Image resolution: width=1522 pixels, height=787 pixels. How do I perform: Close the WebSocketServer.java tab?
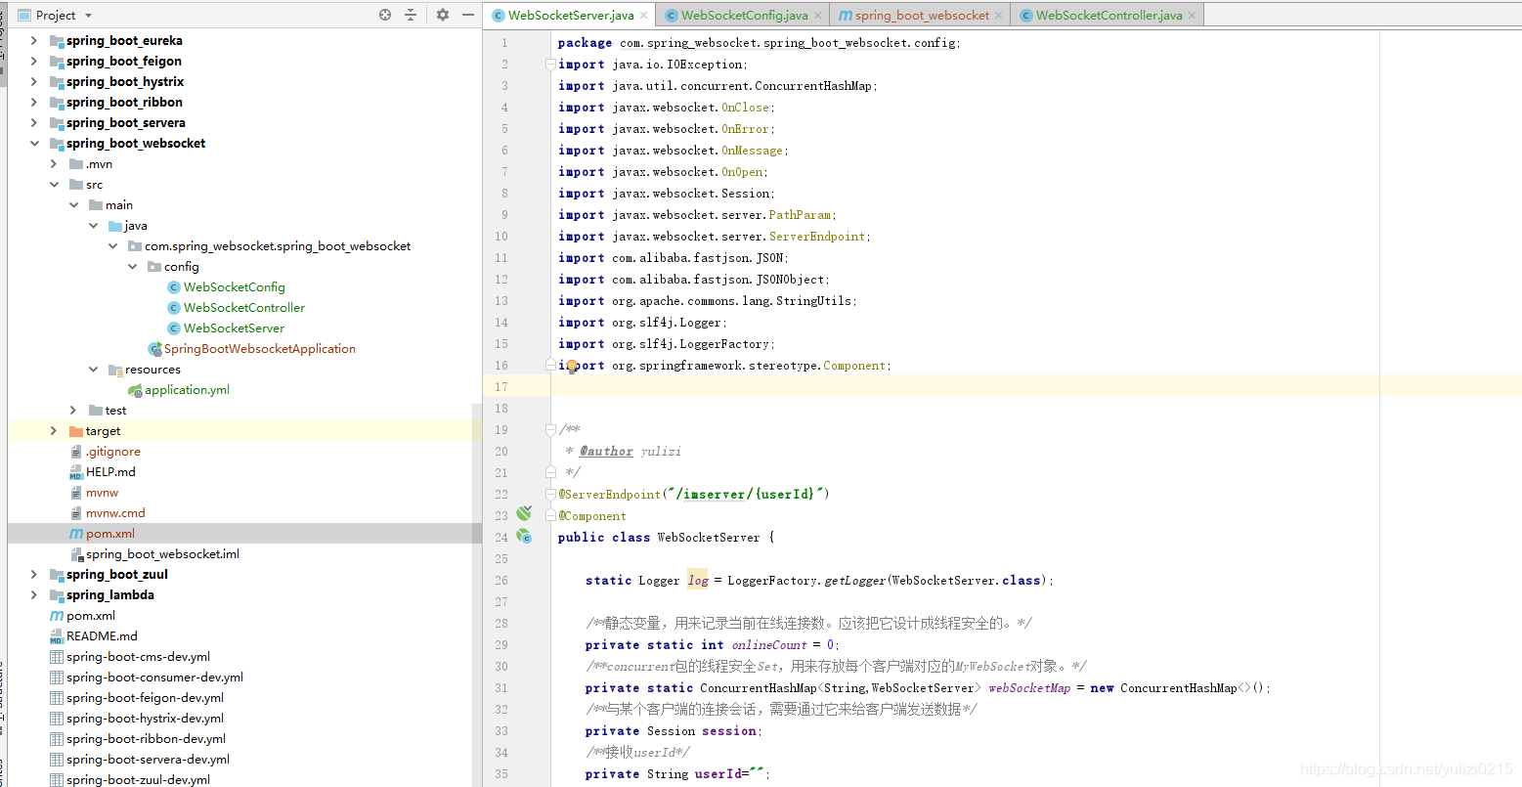(x=643, y=16)
